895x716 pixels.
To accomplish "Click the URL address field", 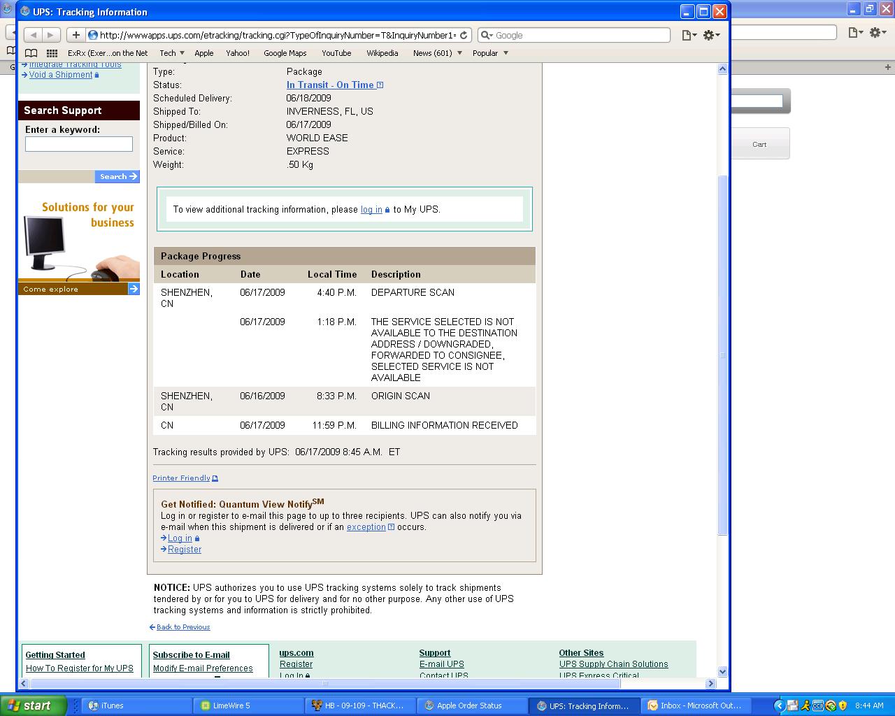I will tap(278, 35).
